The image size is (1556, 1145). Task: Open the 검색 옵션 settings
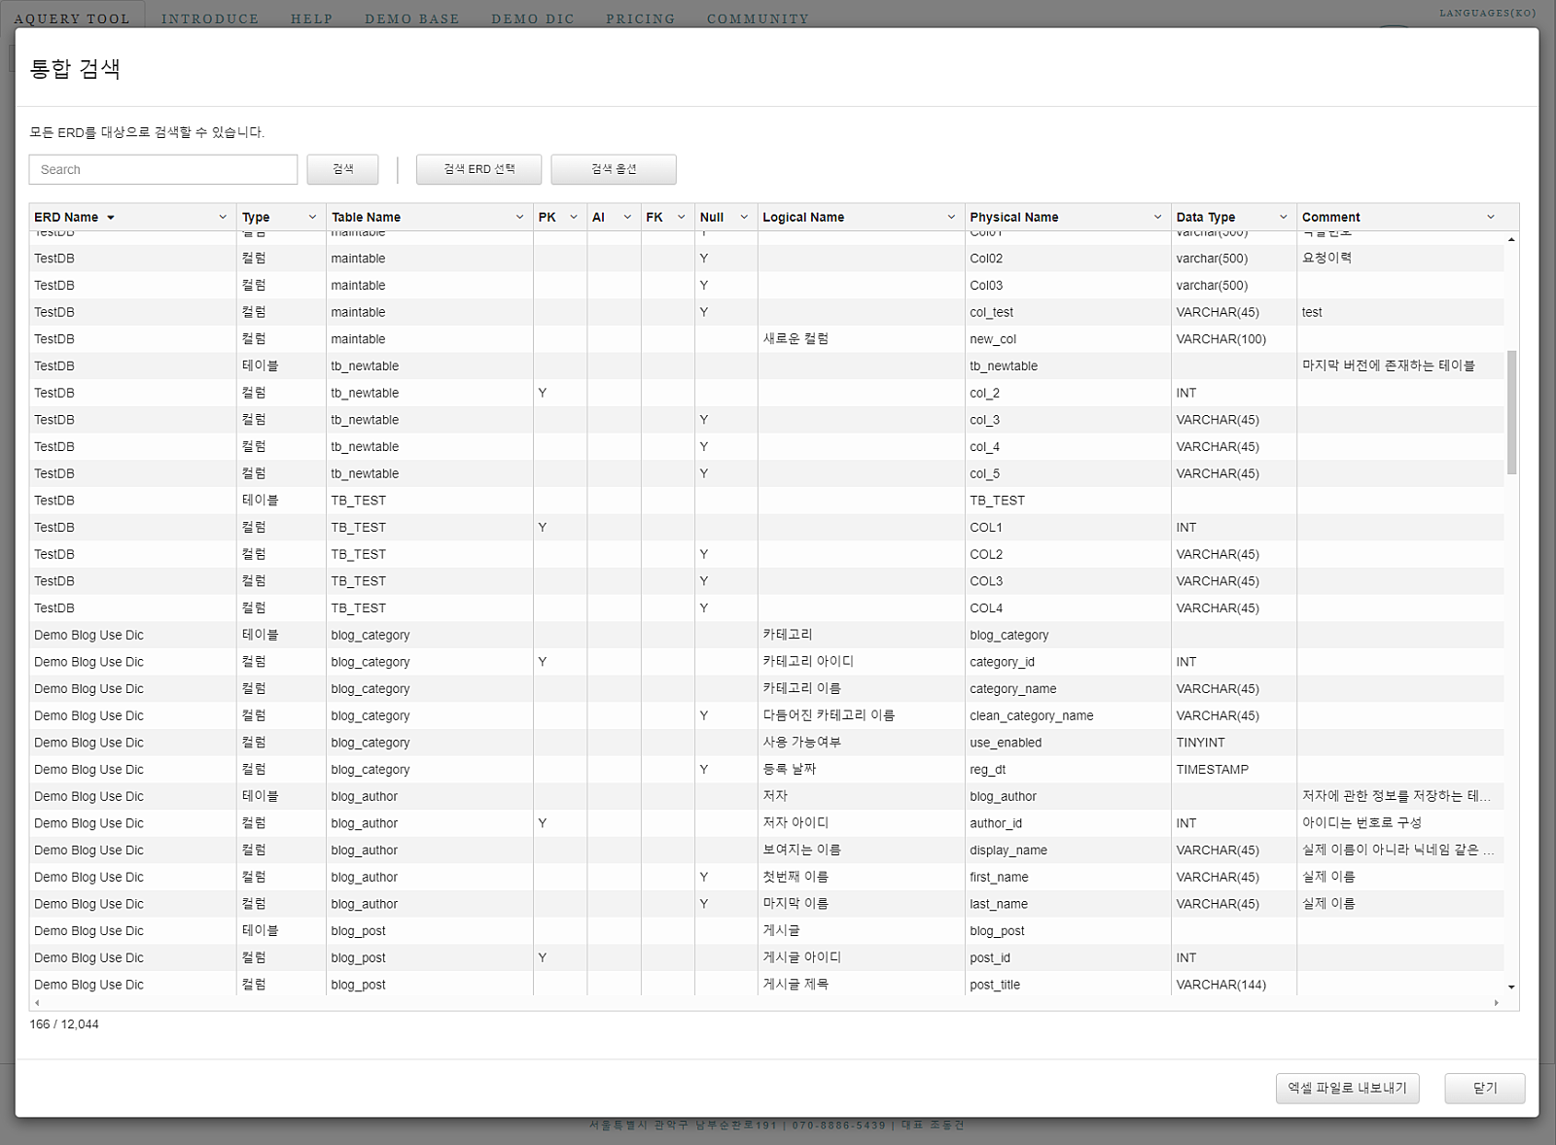tap(613, 169)
